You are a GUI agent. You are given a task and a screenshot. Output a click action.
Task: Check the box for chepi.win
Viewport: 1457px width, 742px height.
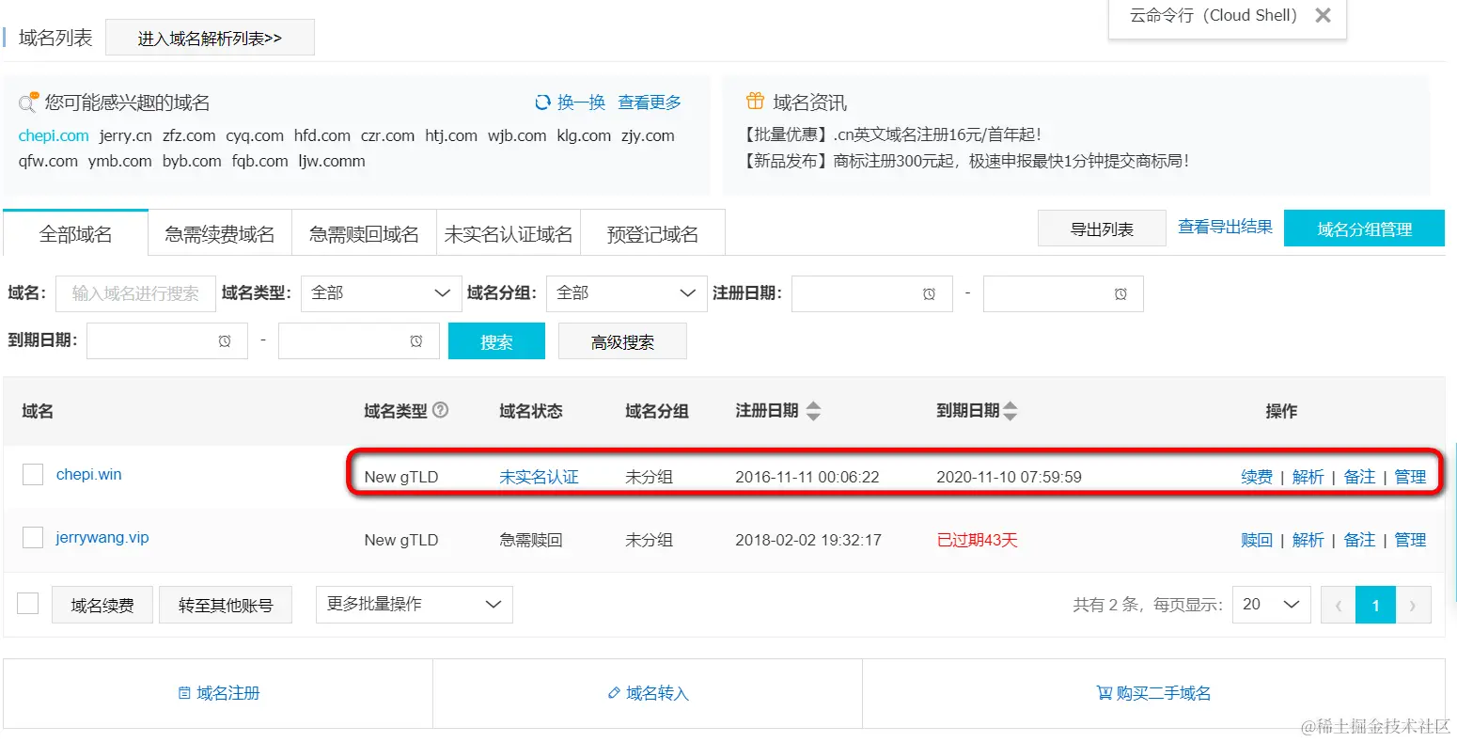pos(33,474)
